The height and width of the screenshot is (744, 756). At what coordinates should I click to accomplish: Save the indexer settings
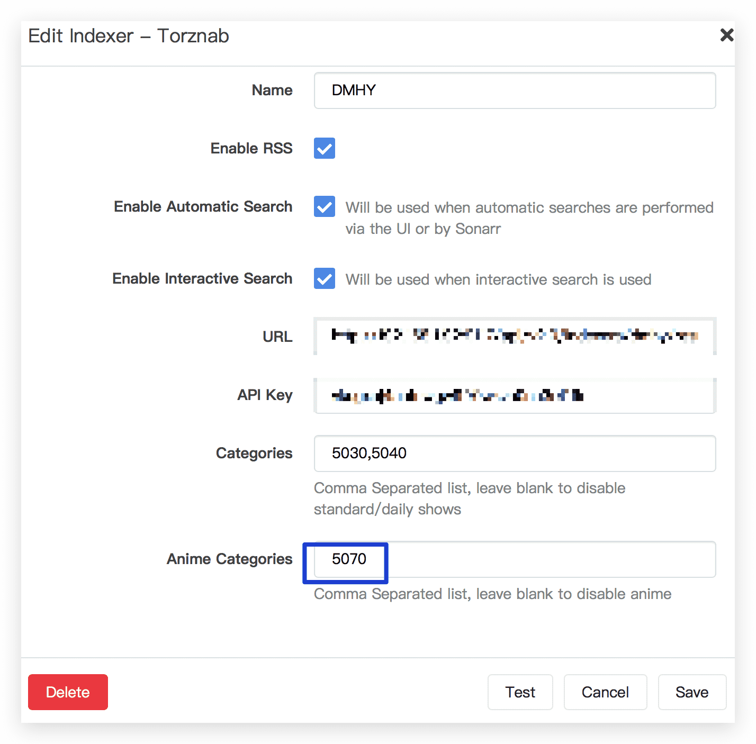click(x=692, y=692)
